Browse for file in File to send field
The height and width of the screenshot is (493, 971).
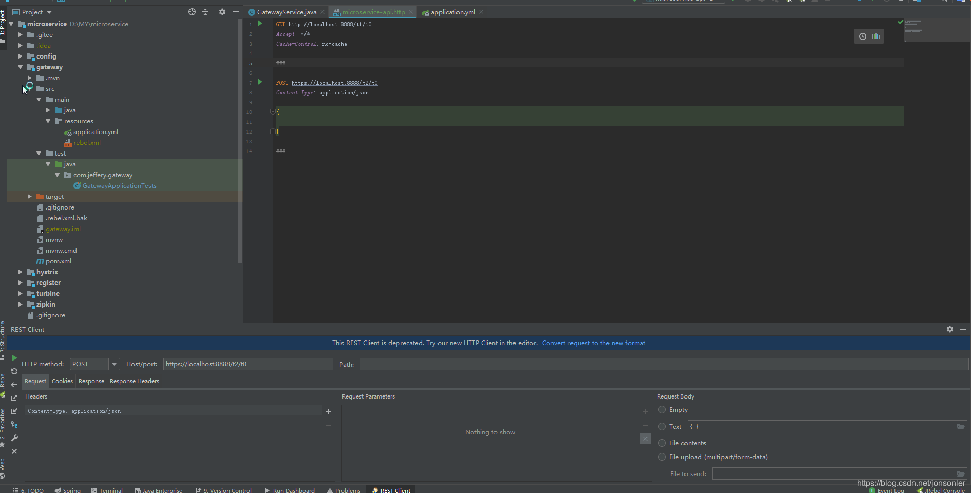click(x=961, y=474)
